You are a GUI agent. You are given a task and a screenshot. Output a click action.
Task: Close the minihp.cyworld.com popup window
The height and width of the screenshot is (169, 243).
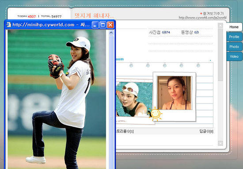[x=110, y=25]
